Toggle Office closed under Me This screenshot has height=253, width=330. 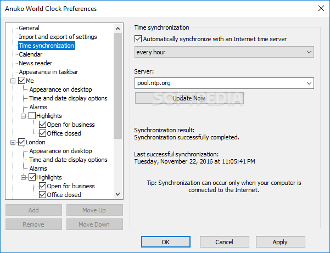pos(42,133)
